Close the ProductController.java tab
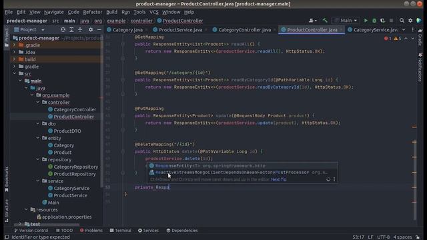Screen dimensions: 427x240 (x=341, y=29)
